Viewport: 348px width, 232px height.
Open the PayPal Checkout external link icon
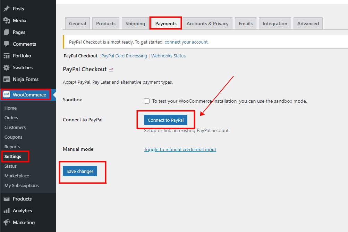pyautogui.click(x=111, y=69)
